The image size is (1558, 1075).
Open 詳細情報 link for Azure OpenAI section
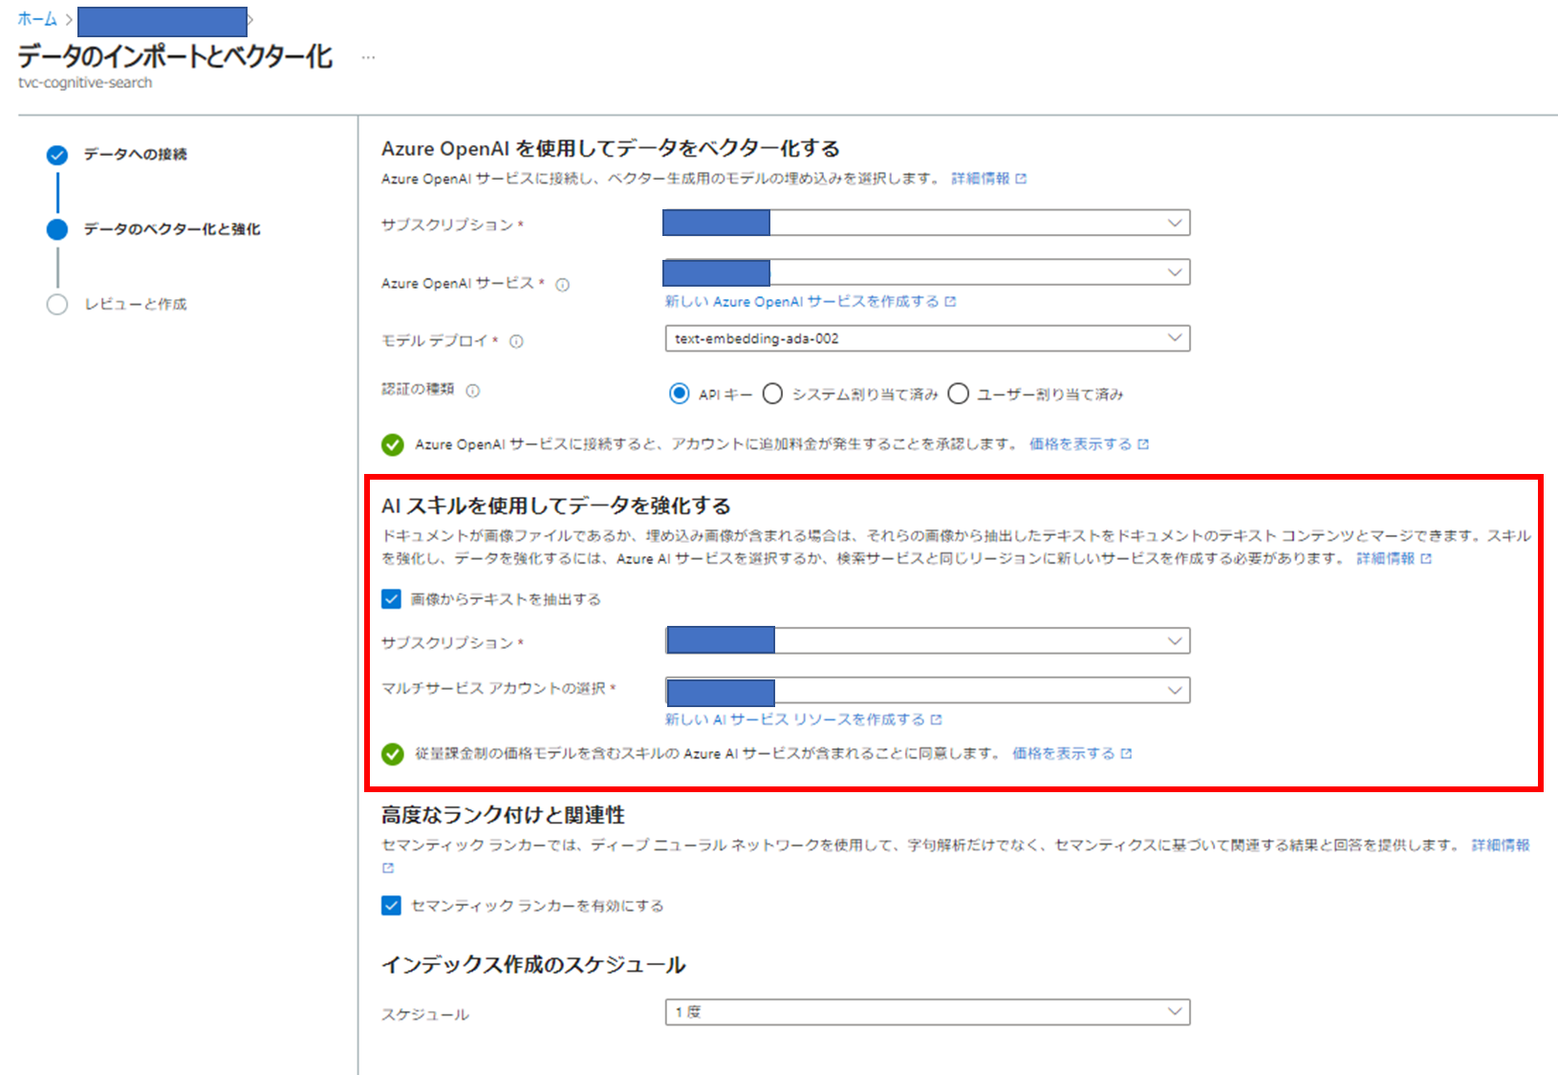coord(988,179)
